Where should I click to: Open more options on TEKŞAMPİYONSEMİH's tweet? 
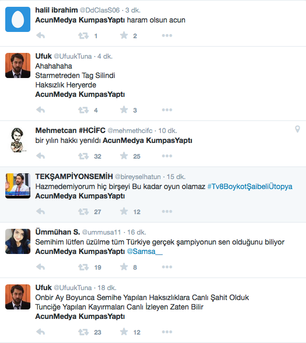(x=167, y=212)
